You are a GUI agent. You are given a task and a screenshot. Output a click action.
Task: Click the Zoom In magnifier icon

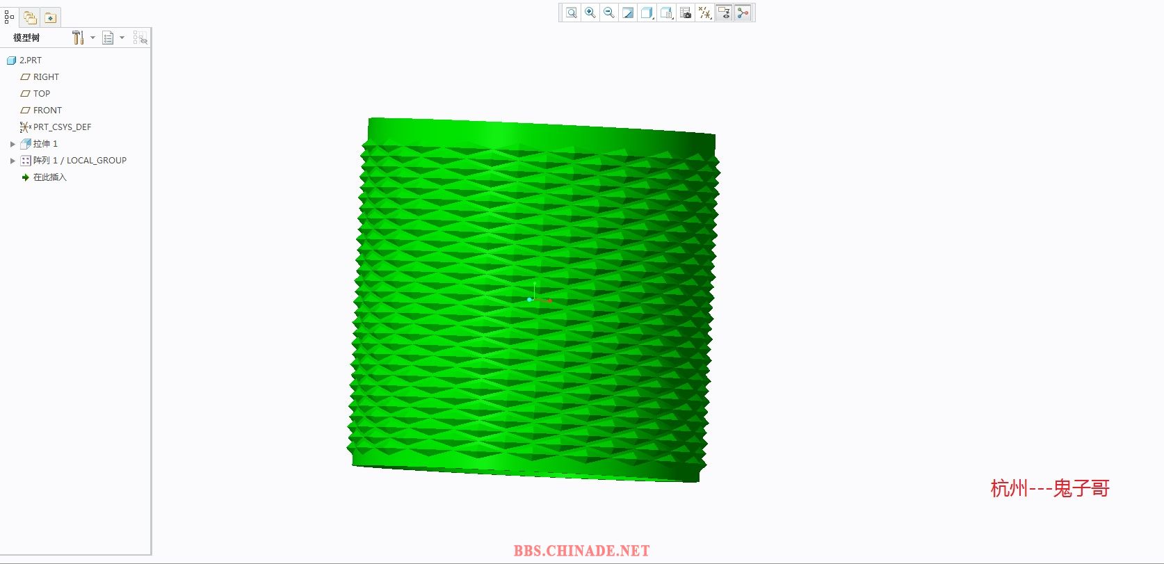590,13
